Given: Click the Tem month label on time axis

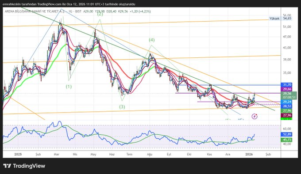Looking at the screenshot, I should point(129,154).
